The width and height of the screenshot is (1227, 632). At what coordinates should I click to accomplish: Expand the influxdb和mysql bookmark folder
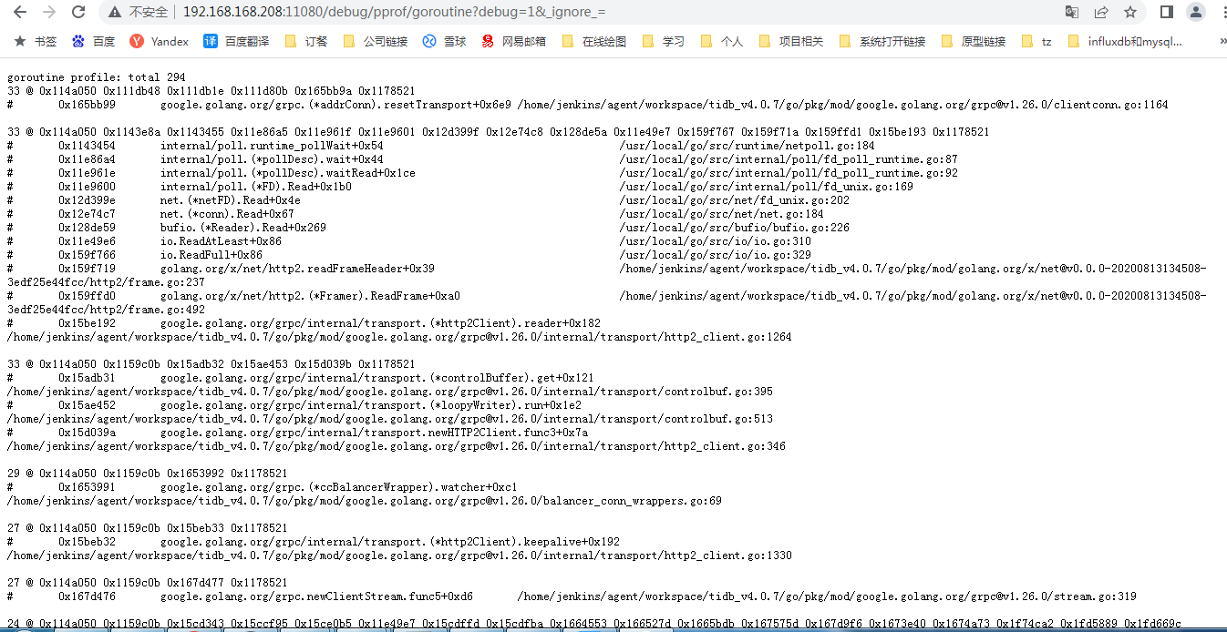(1125, 41)
